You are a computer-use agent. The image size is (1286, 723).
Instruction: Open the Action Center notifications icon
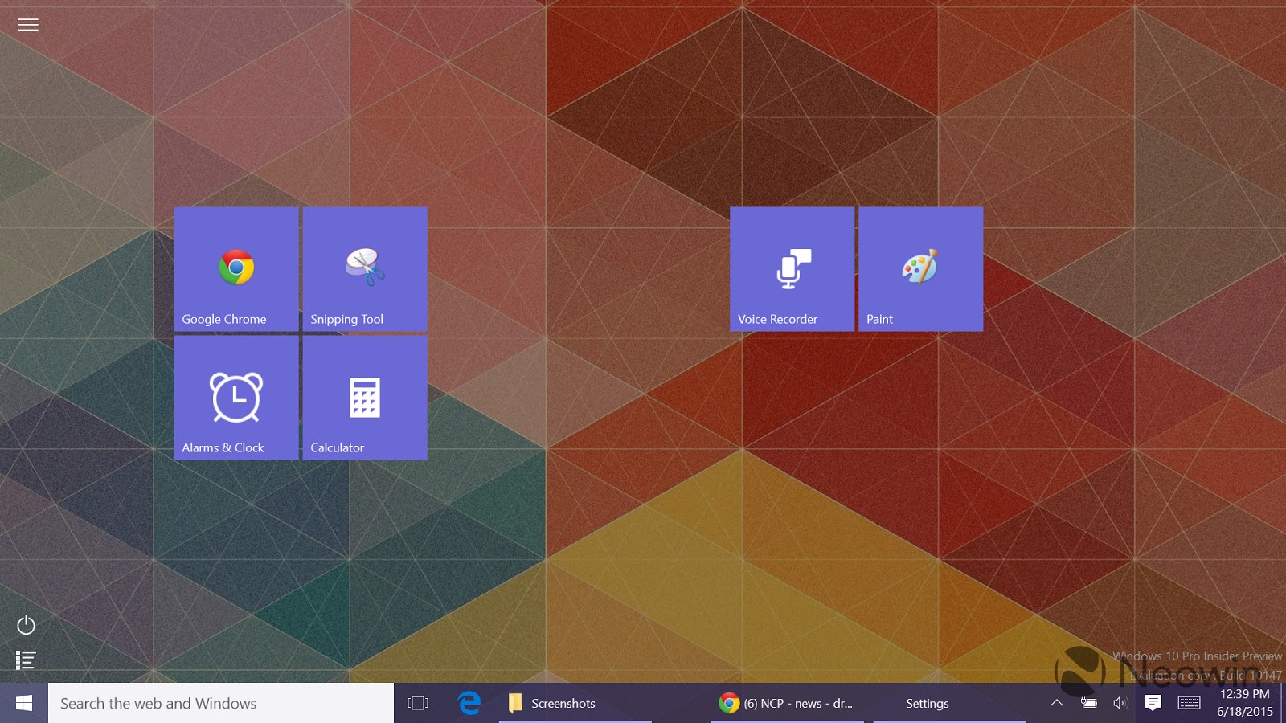click(1153, 703)
